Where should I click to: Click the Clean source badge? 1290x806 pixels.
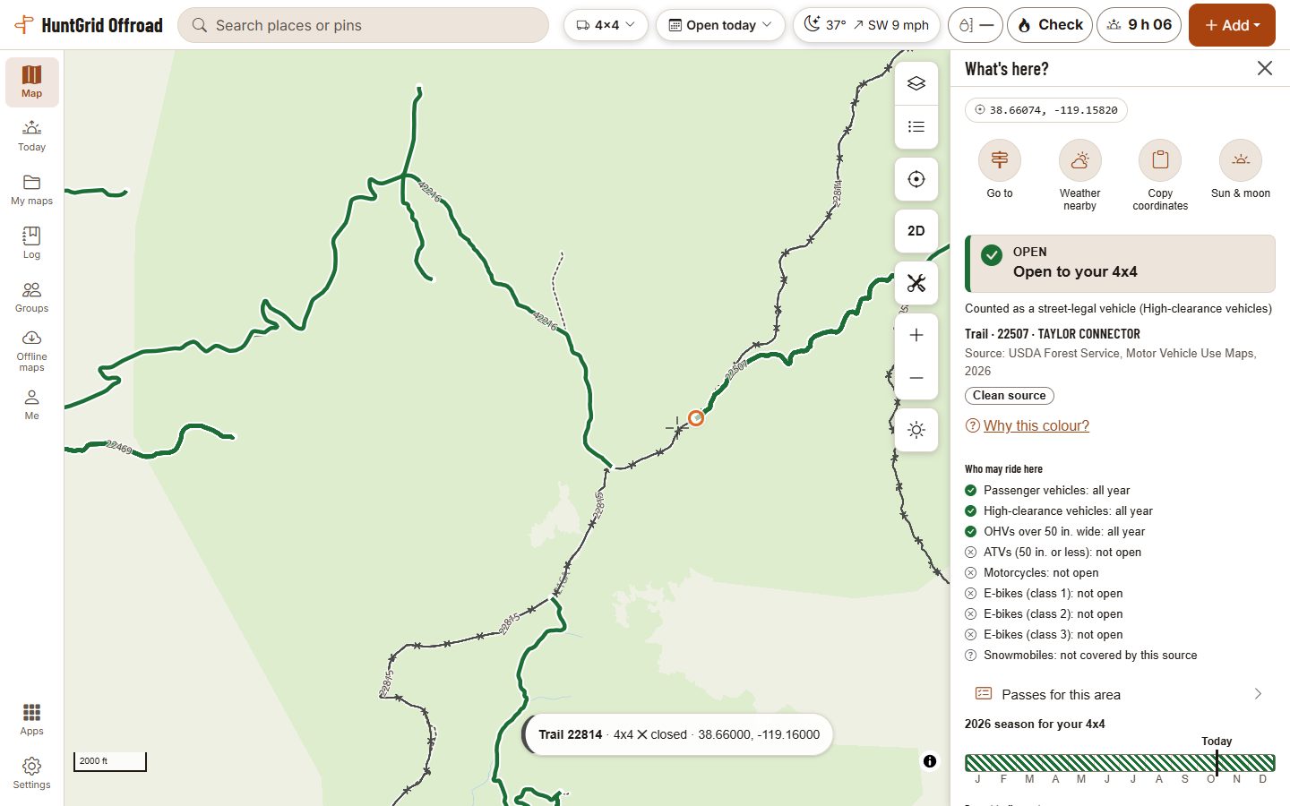pos(1010,396)
